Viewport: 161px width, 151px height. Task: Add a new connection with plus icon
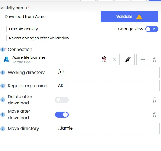pos(143,59)
